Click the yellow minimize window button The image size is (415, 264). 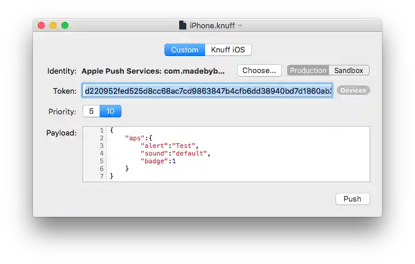[53, 25]
